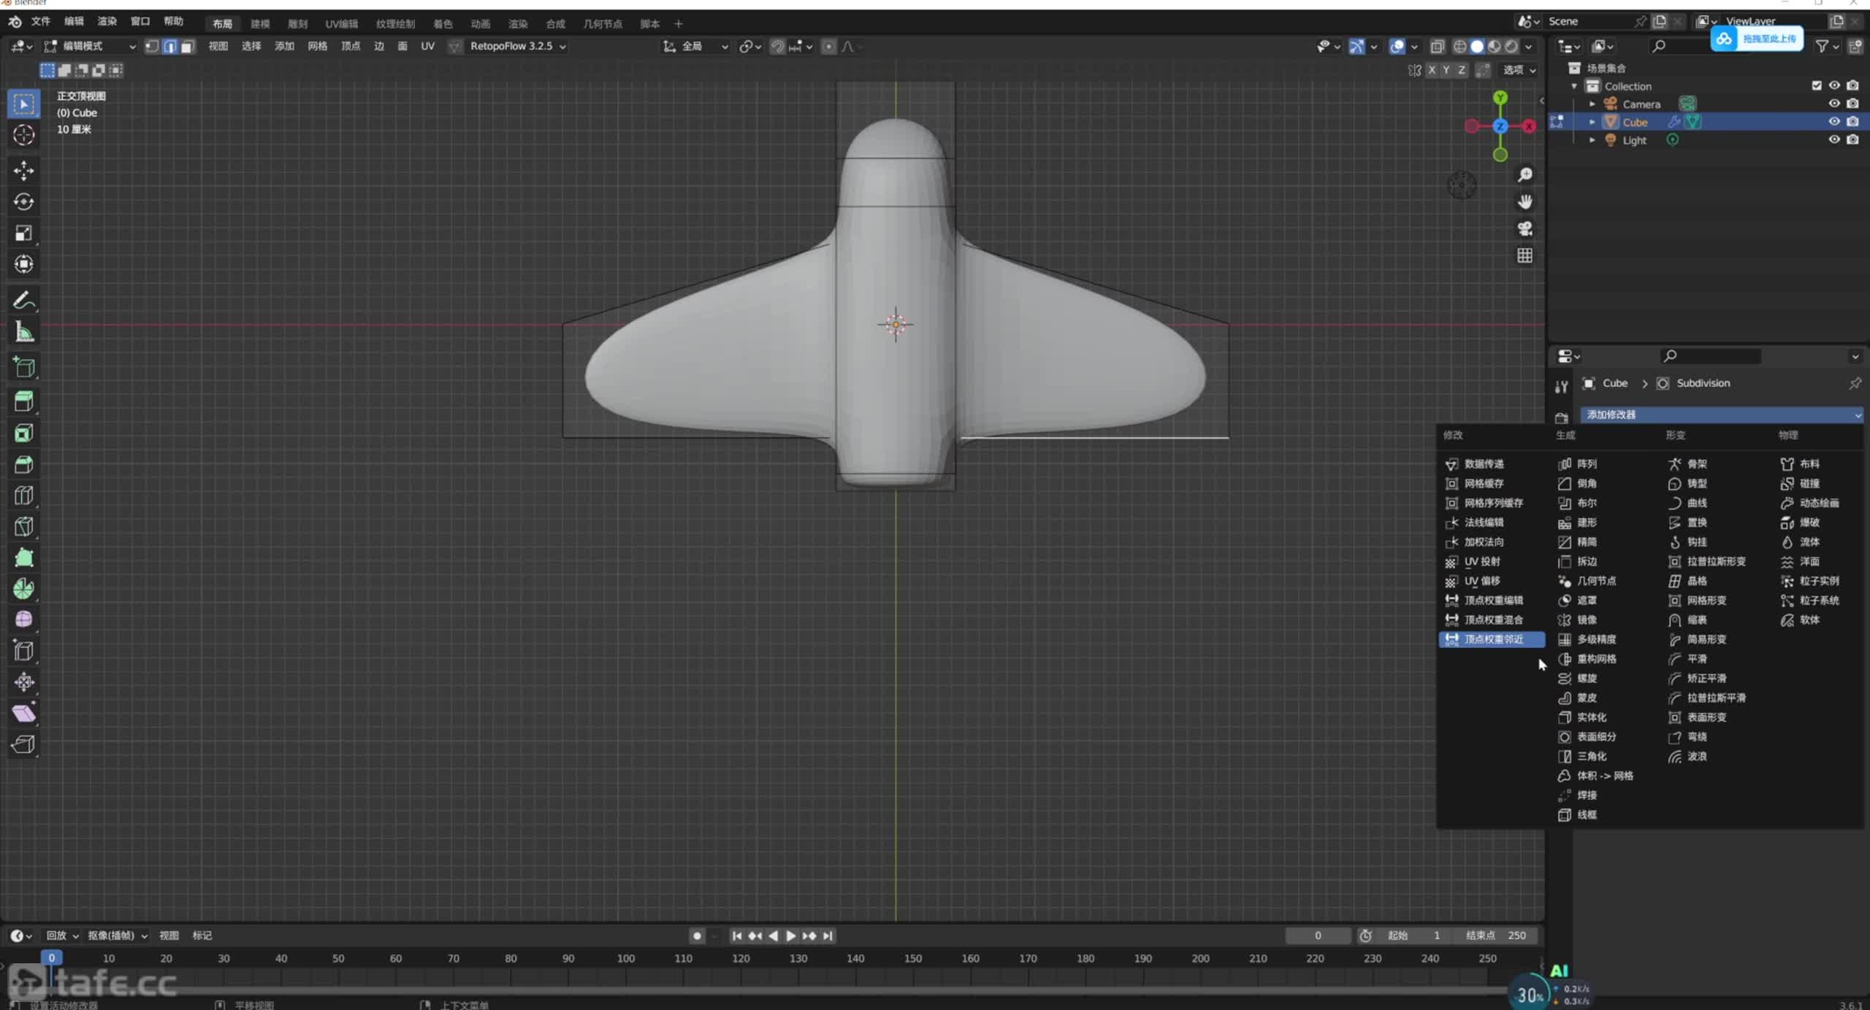Toggle X-ray view button
This screenshot has width=1870, height=1010.
click(1438, 47)
